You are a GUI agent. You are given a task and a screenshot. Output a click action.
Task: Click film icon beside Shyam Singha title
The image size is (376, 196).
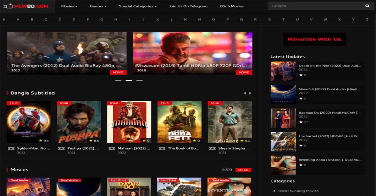click(x=212, y=149)
